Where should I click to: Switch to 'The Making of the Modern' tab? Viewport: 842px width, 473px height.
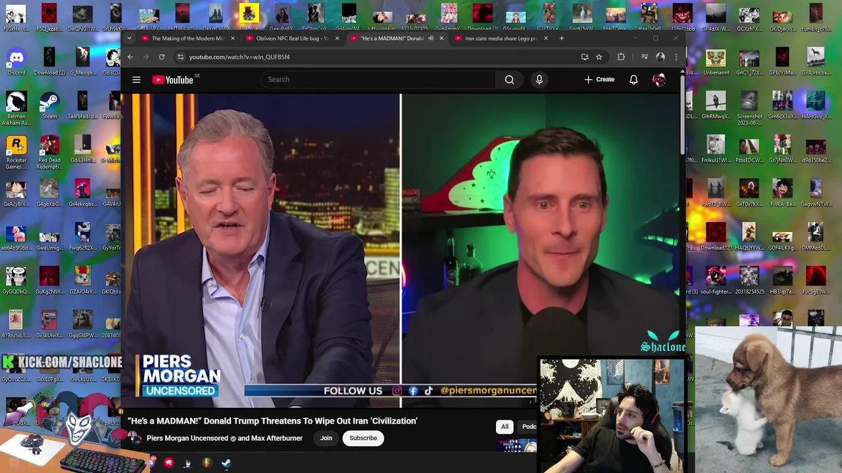coord(187,38)
